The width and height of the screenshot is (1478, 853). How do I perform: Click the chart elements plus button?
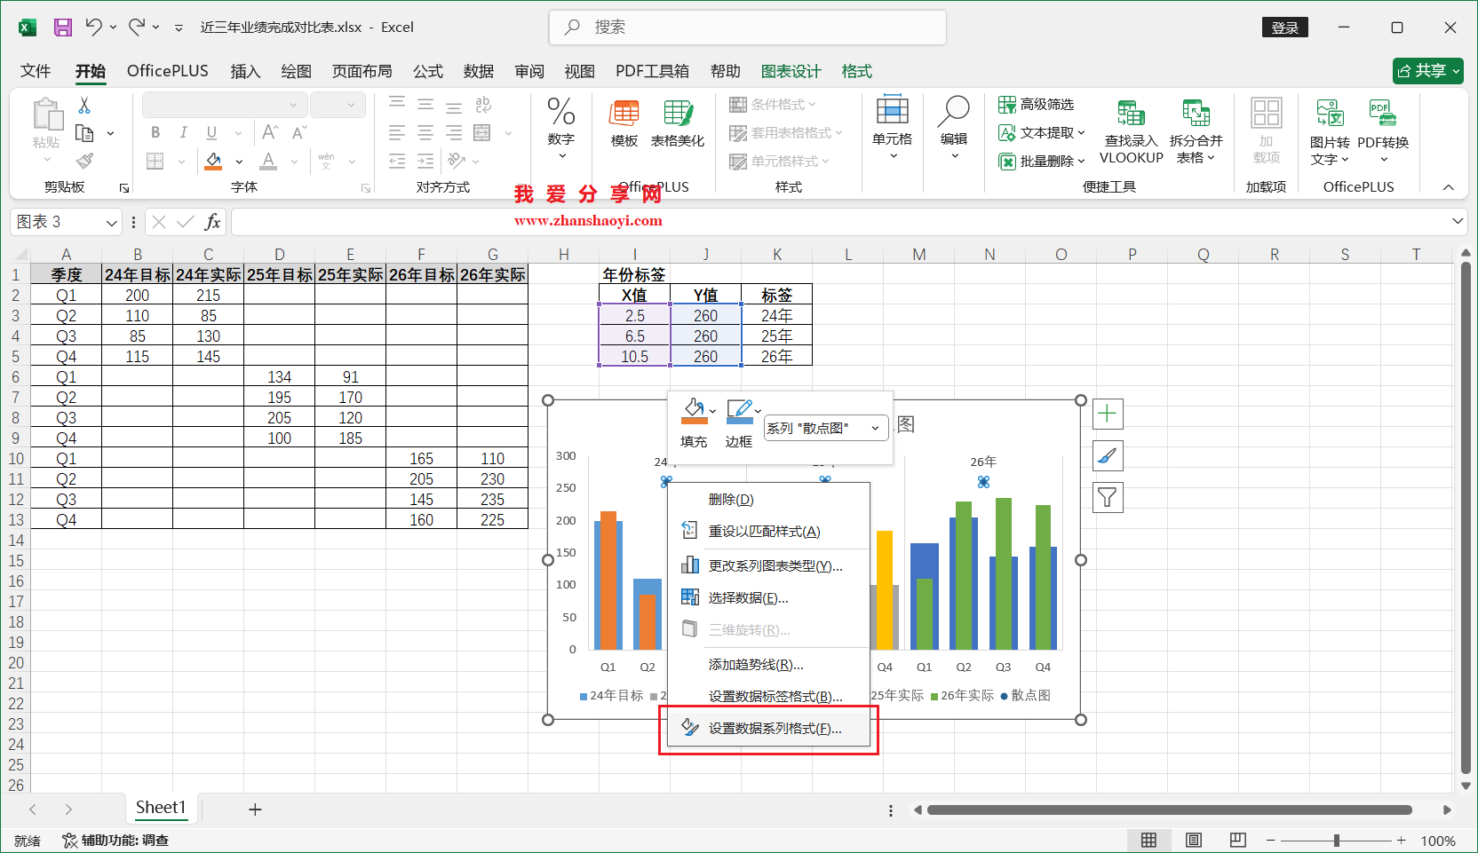click(x=1108, y=414)
